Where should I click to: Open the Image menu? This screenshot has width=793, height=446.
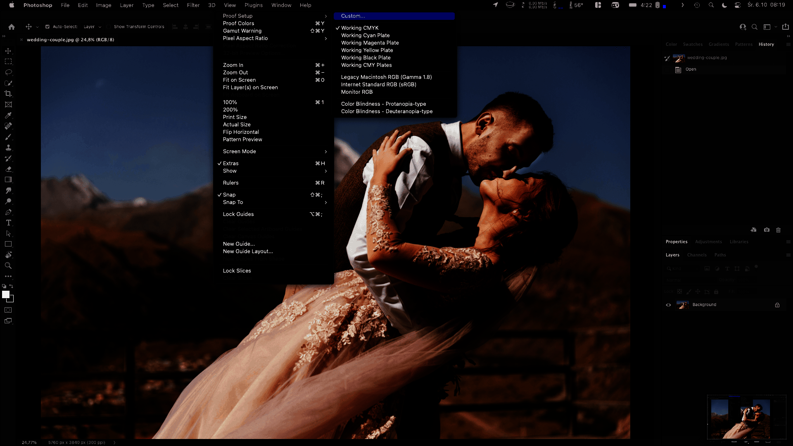click(x=103, y=5)
